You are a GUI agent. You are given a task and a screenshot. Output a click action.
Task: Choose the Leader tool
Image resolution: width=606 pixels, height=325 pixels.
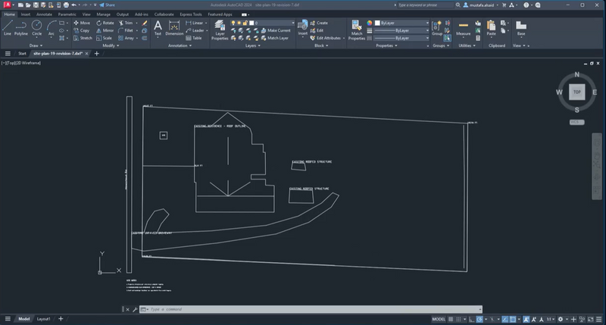tap(195, 30)
